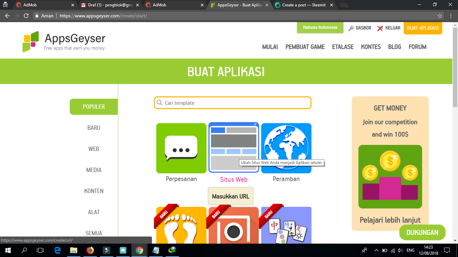Select the POPULER category
458x257 pixels.
point(94,107)
